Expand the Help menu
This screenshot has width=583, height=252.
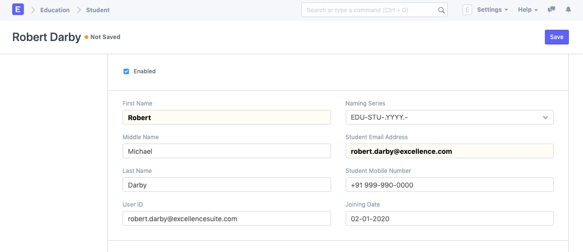point(527,10)
